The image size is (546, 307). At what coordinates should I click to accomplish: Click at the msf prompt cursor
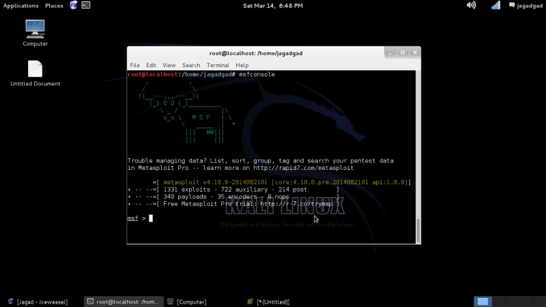151,218
